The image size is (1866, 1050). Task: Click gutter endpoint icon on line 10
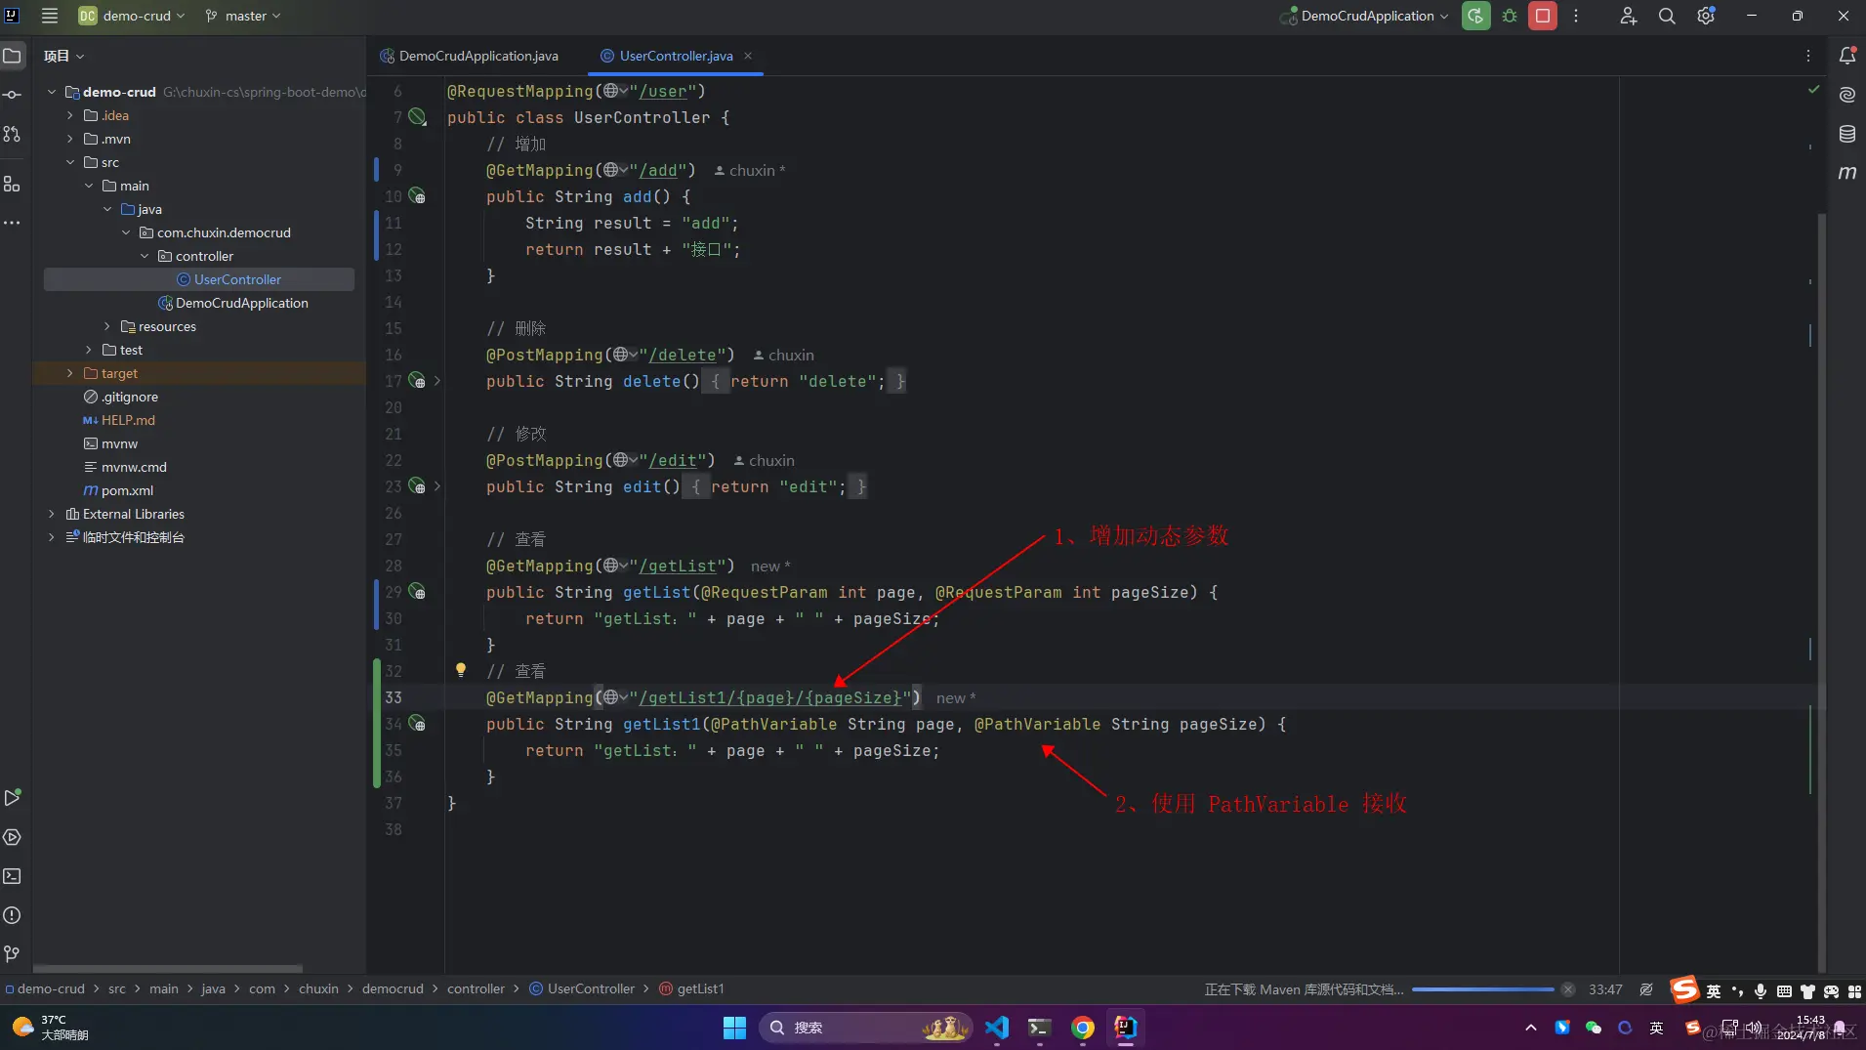click(x=417, y=195)
